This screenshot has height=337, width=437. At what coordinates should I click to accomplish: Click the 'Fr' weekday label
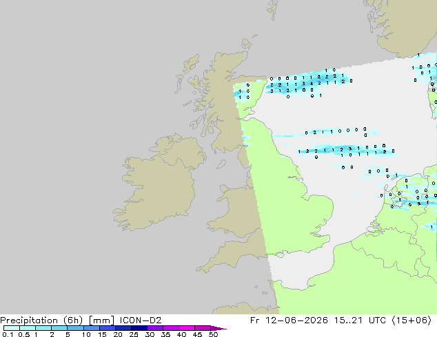255,320
